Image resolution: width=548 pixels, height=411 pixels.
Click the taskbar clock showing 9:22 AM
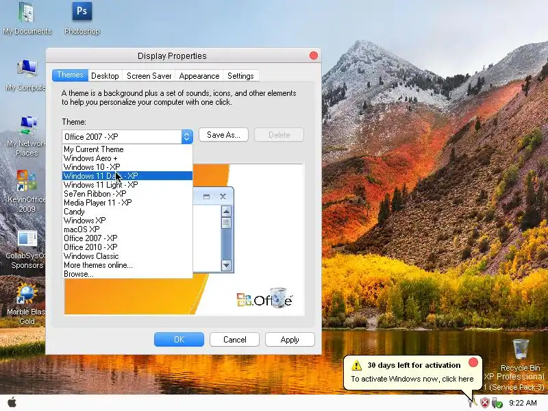[x=523, y=403]
